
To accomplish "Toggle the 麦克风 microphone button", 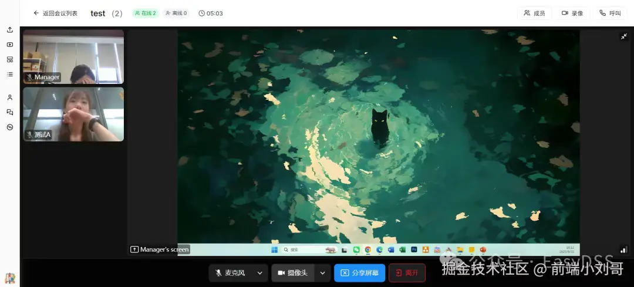I will tap(231, 273).
